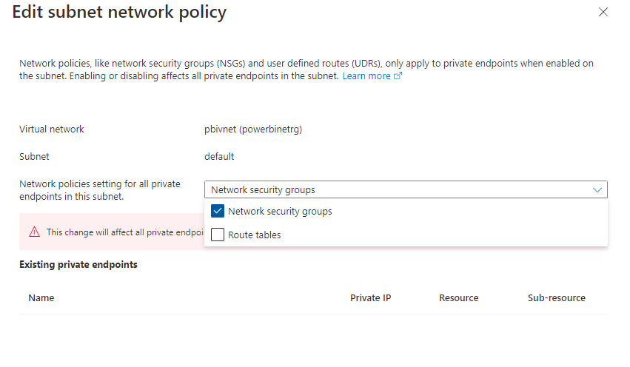
Task: Click the Existing private endpoints heading
Action: click(x=78, y=265)
